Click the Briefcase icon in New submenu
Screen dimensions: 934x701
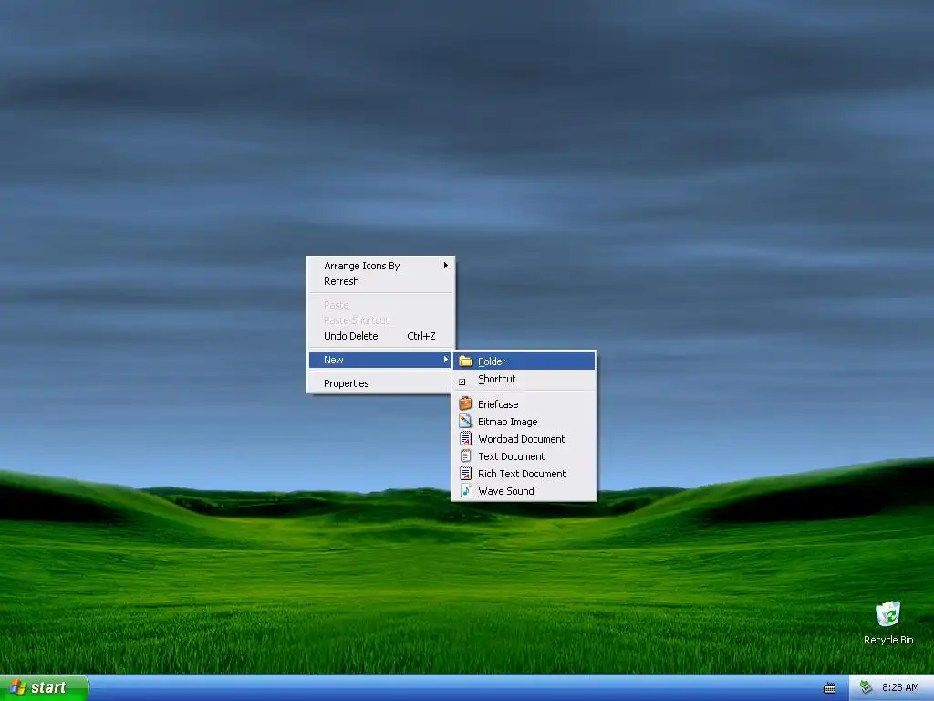[x=466, y=403]
